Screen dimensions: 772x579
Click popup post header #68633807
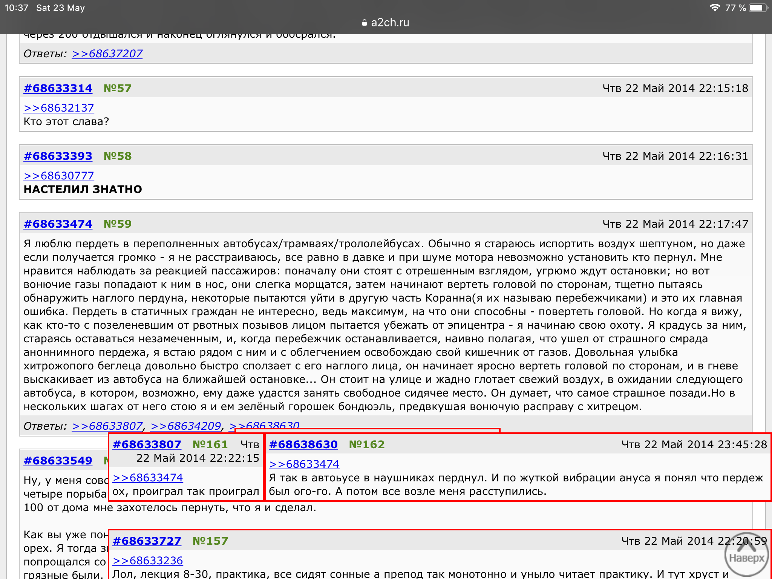tap(147, 444)
